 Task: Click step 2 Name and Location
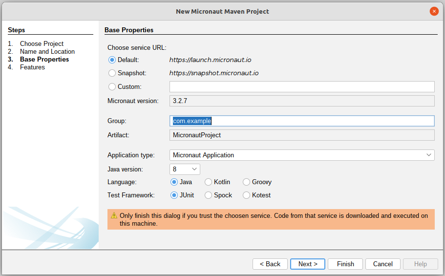click(x=47, y=52)
